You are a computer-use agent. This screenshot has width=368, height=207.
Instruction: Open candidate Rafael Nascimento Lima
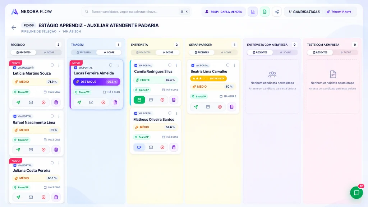[x=34, y=123]
